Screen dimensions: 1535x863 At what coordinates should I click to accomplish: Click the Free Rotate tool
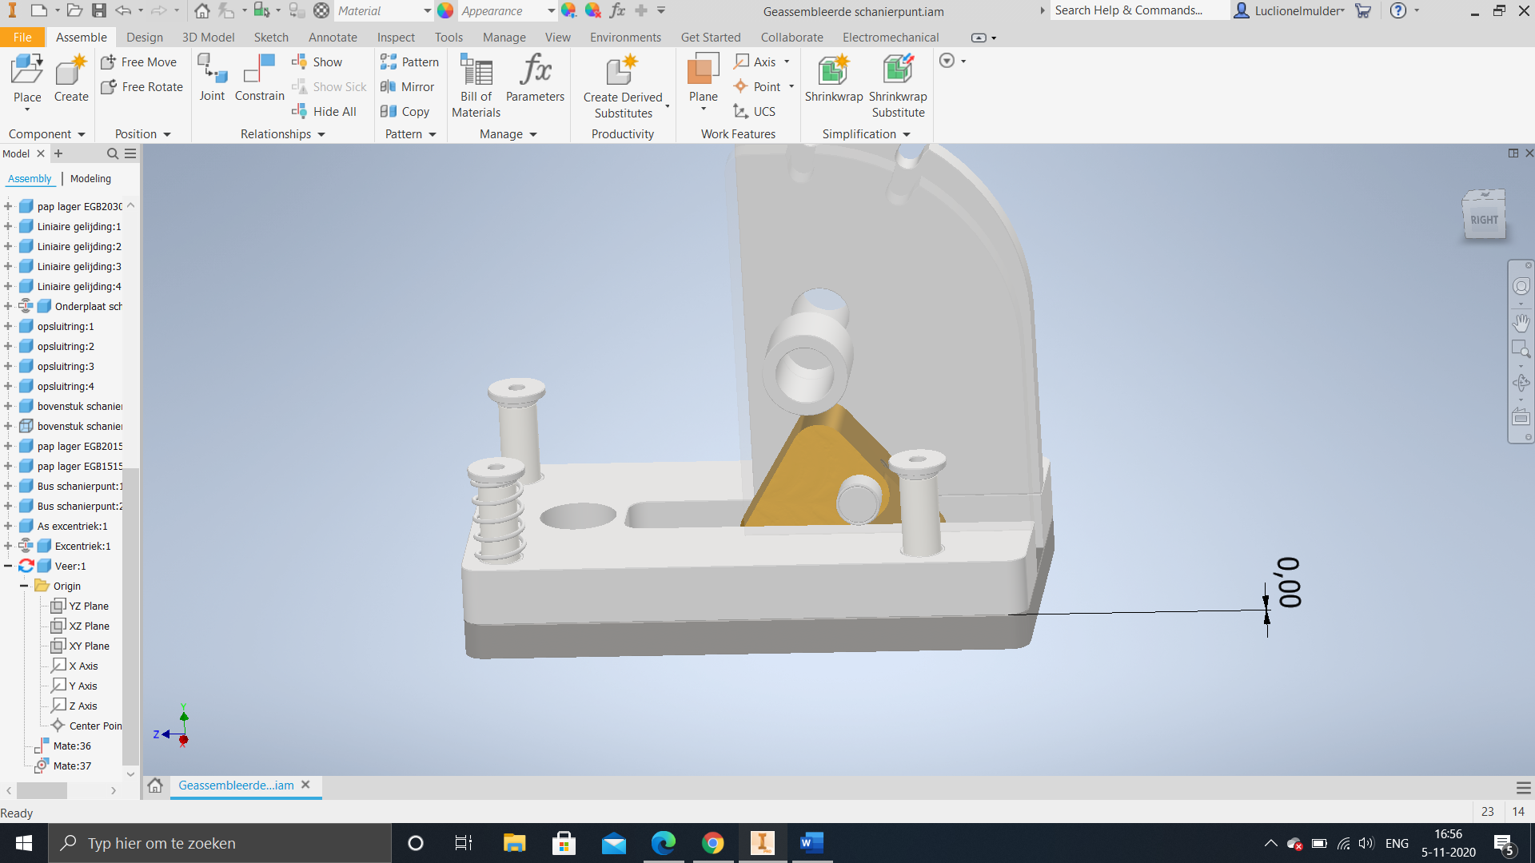click(x=142, y=86)
